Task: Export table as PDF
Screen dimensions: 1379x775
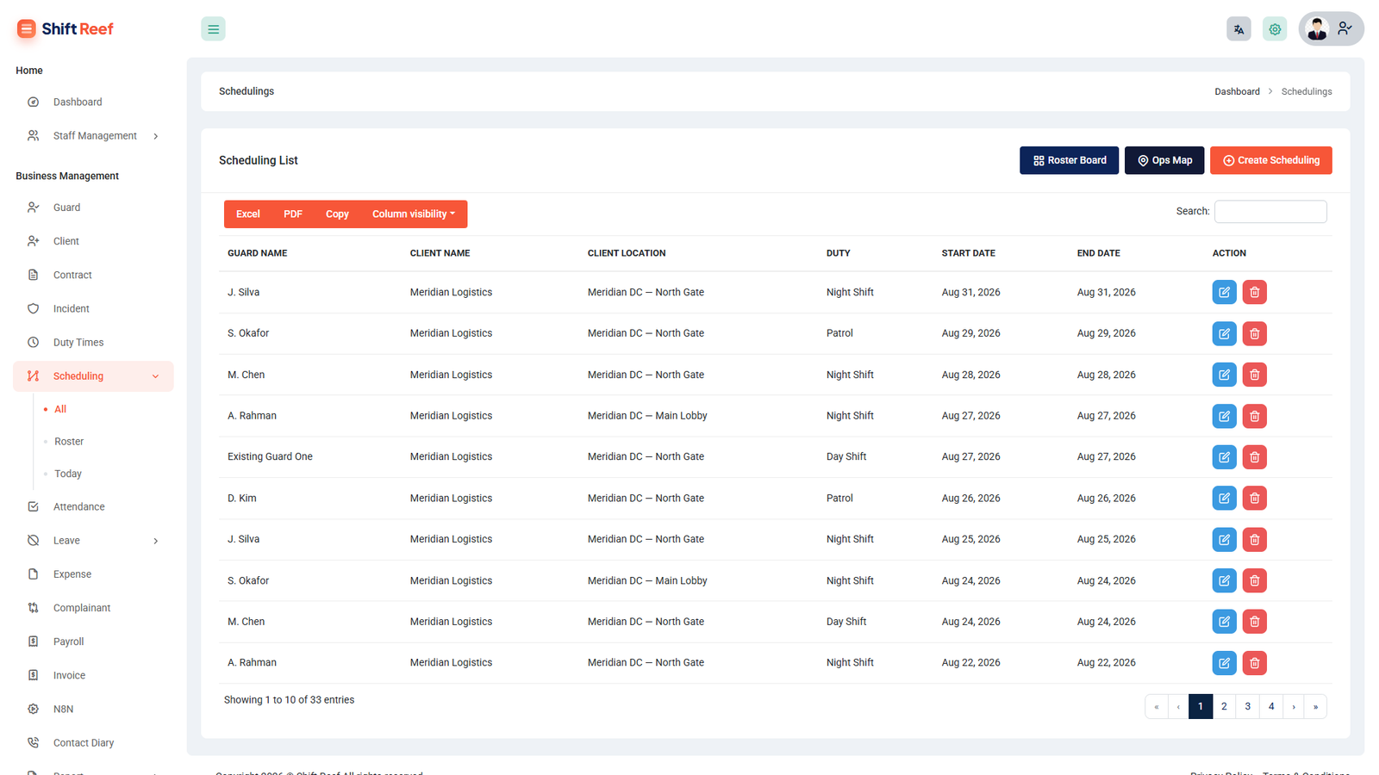Action: pyautogui.click(x=293, y=214)
